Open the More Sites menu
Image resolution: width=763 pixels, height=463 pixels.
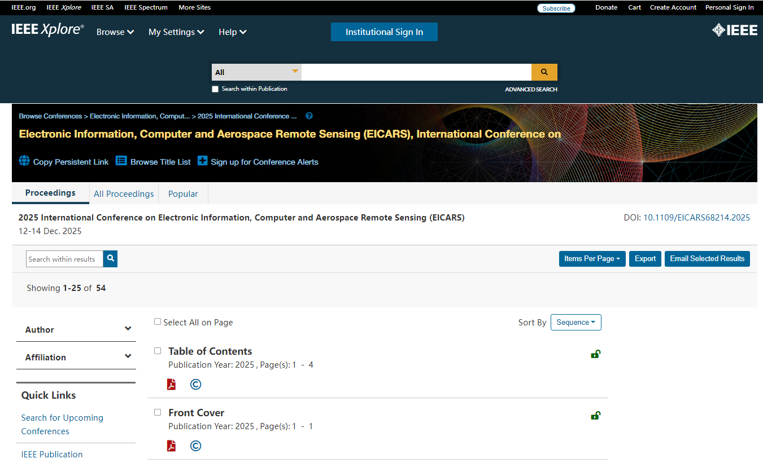pyautogui.click(x=195, y=7)
